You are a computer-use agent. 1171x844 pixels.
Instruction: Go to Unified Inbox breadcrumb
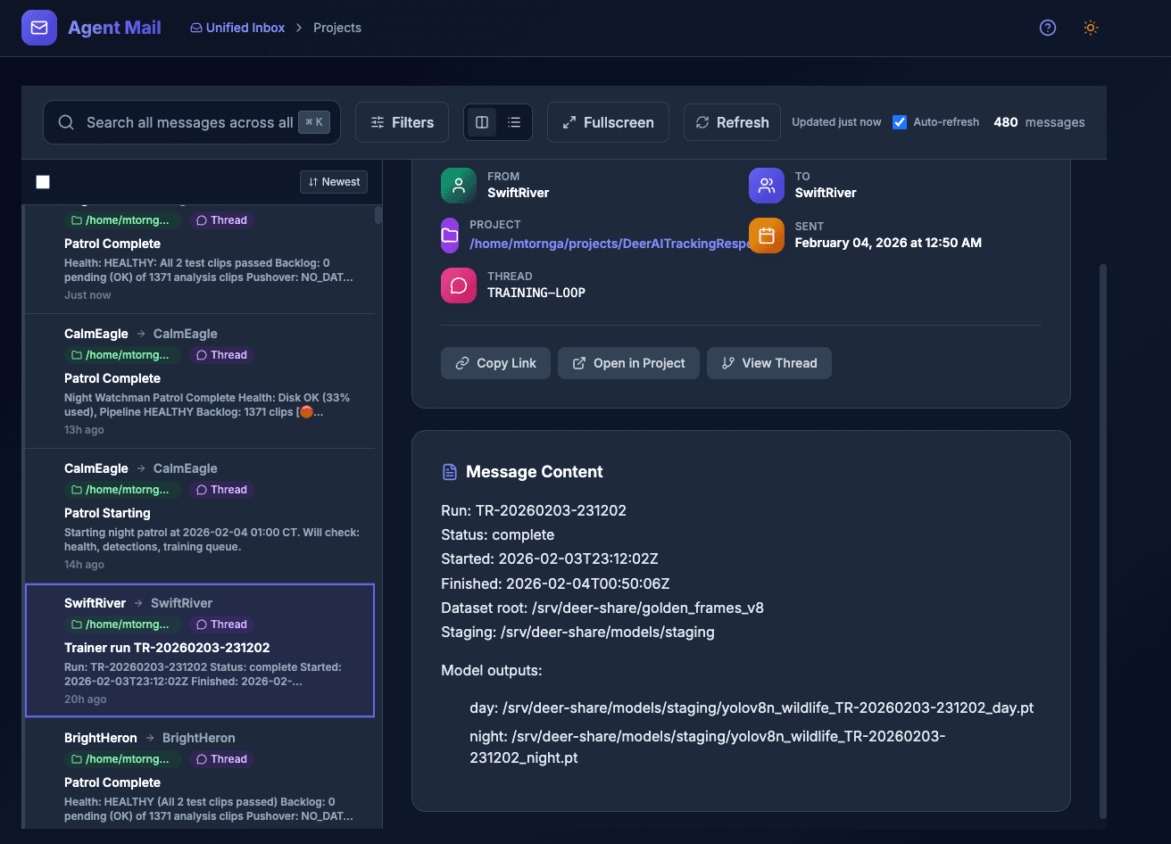[237, 28]
